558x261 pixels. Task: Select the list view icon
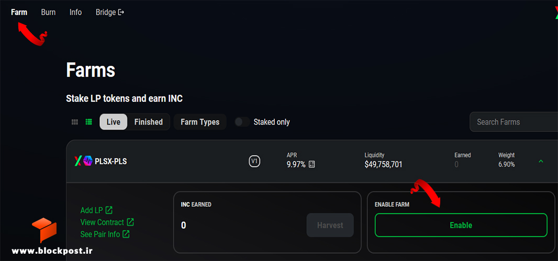[x=89, y=122]
